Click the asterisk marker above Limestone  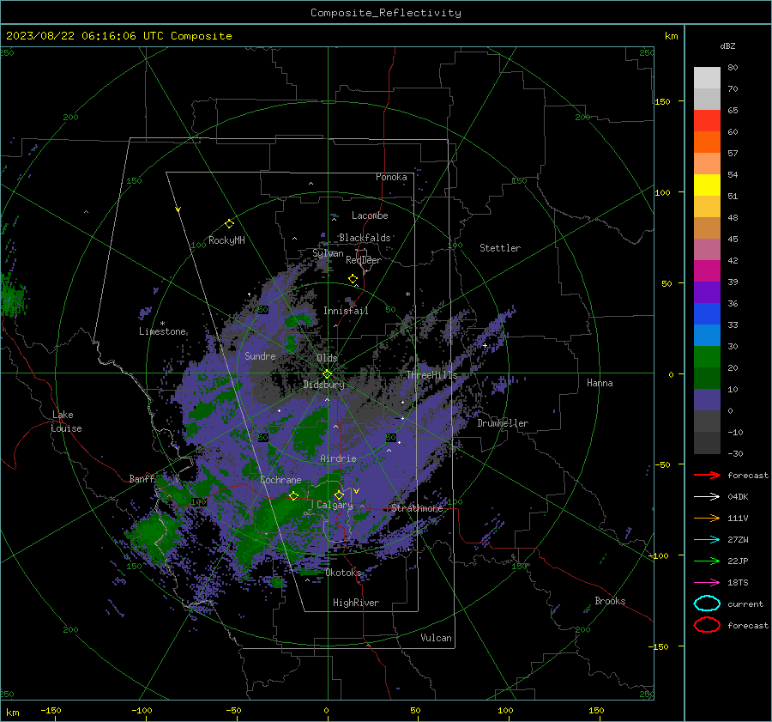tap(162, 324)
